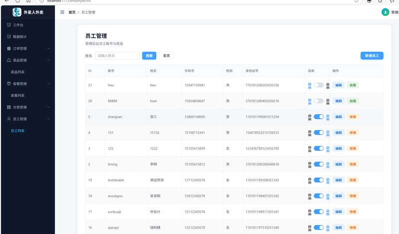399x234 pixels.
Task: Click the 分类管理 grid icon
Action: tap(9, 107)
